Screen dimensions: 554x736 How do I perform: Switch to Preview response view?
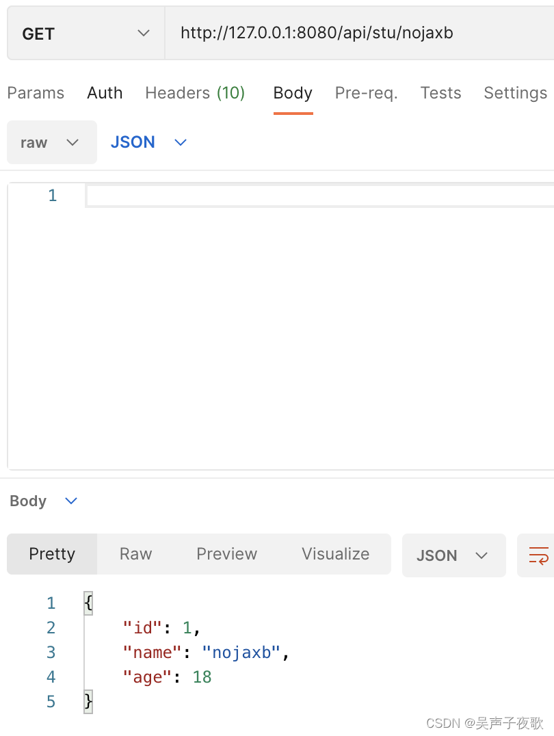[x=227, y=554]
